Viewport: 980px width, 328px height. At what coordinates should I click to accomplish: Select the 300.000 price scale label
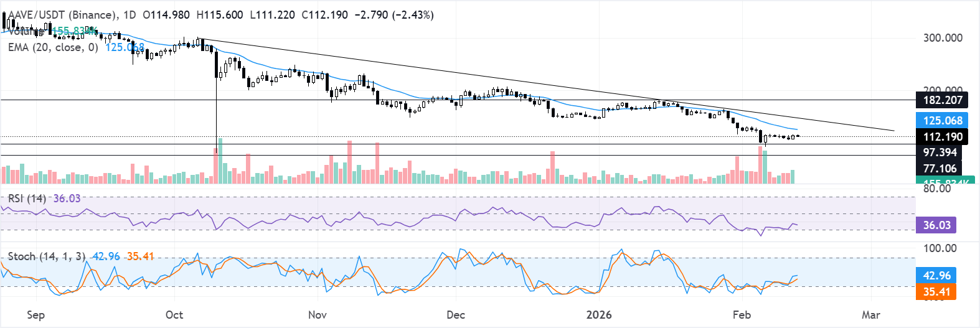[943, 38]
